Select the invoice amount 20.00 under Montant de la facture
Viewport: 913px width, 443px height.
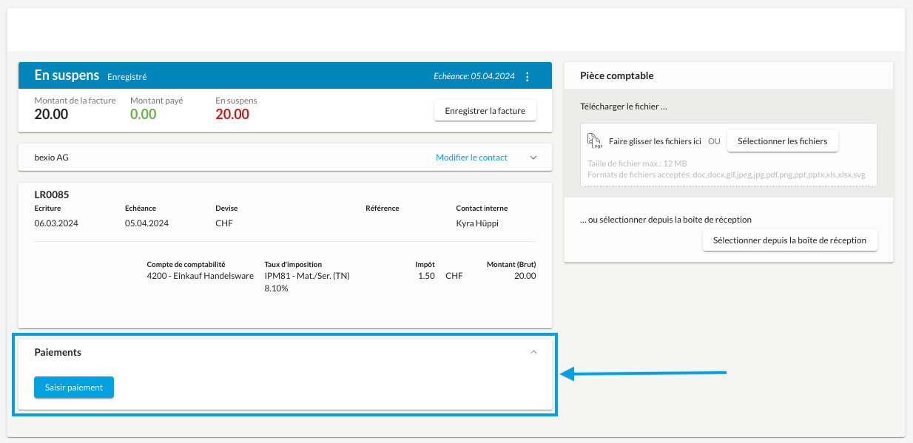pos(51,114)
